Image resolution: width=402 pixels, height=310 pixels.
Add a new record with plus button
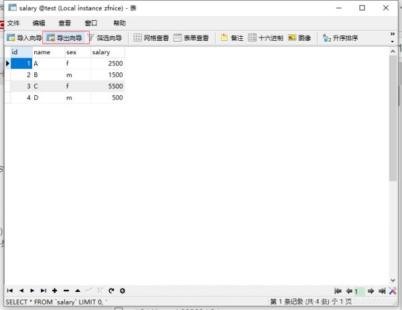[54, 291]
